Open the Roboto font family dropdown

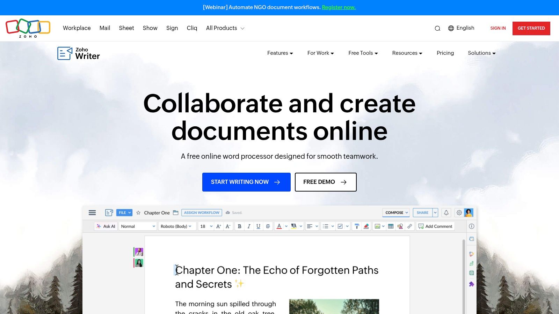[x=176, y=226]
